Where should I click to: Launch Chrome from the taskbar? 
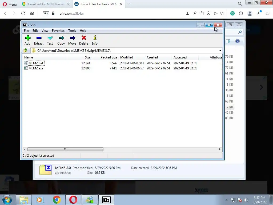[57, 200]
